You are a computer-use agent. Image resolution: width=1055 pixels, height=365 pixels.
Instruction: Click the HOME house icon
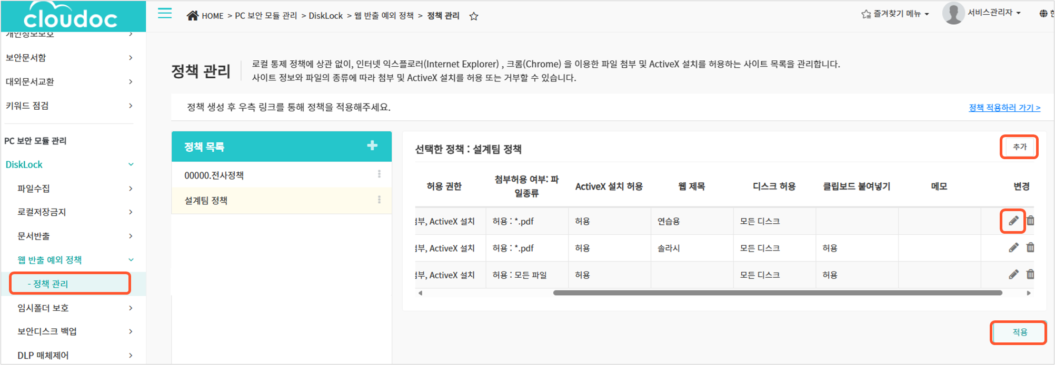click(x=193, y=16)
